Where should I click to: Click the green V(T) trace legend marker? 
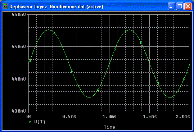click(30, 122)
